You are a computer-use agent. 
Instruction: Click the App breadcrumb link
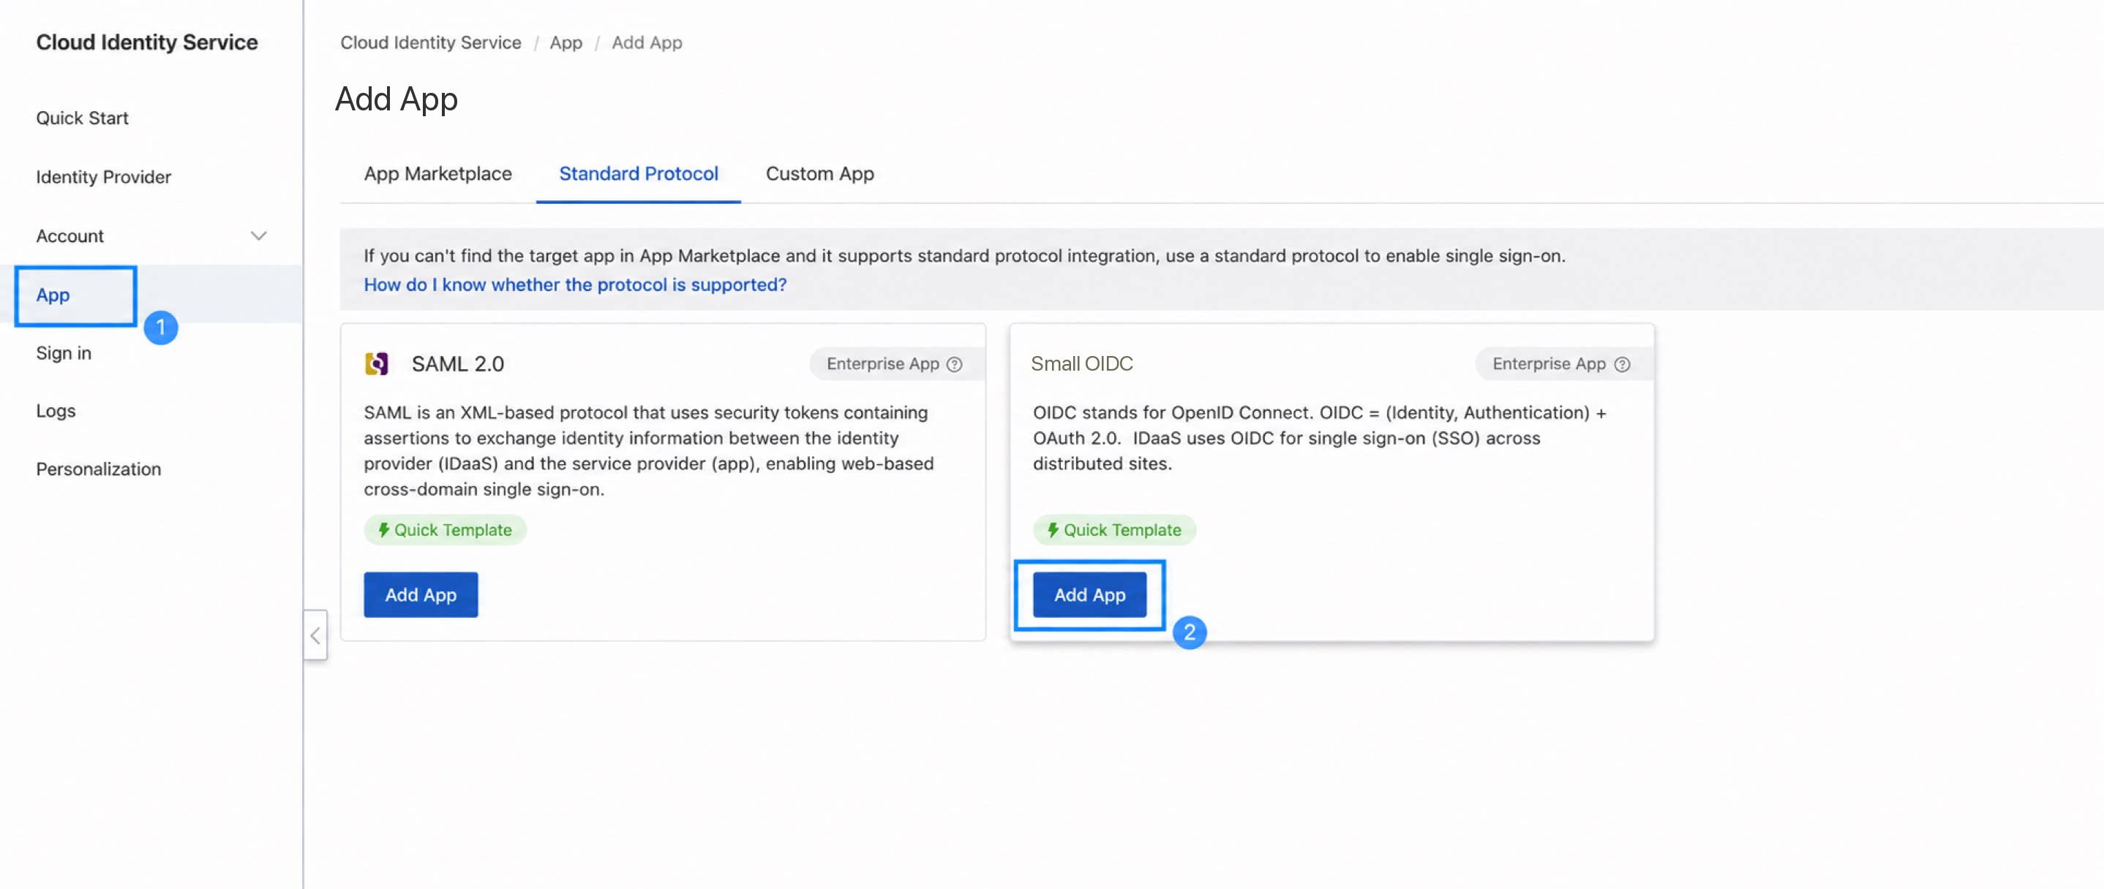(566, 42)
